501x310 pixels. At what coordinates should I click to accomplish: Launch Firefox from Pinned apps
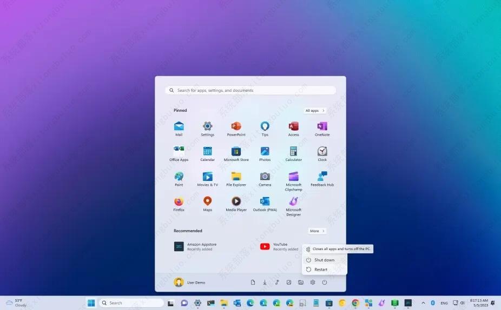point(179,204)
